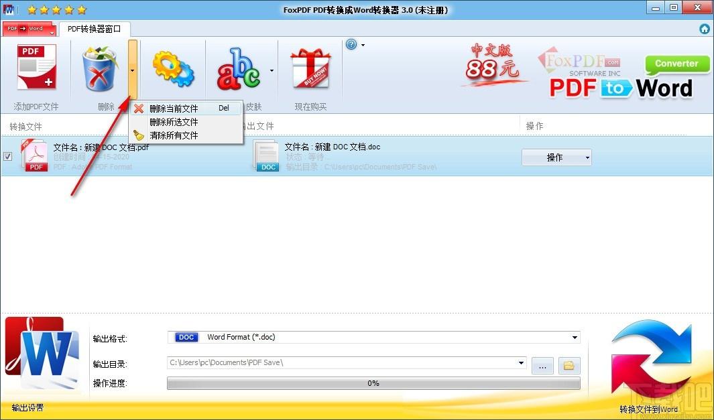The image size is (714, 420).
Task: Click the PDF to Word logo text
Action: click(621, 88)
